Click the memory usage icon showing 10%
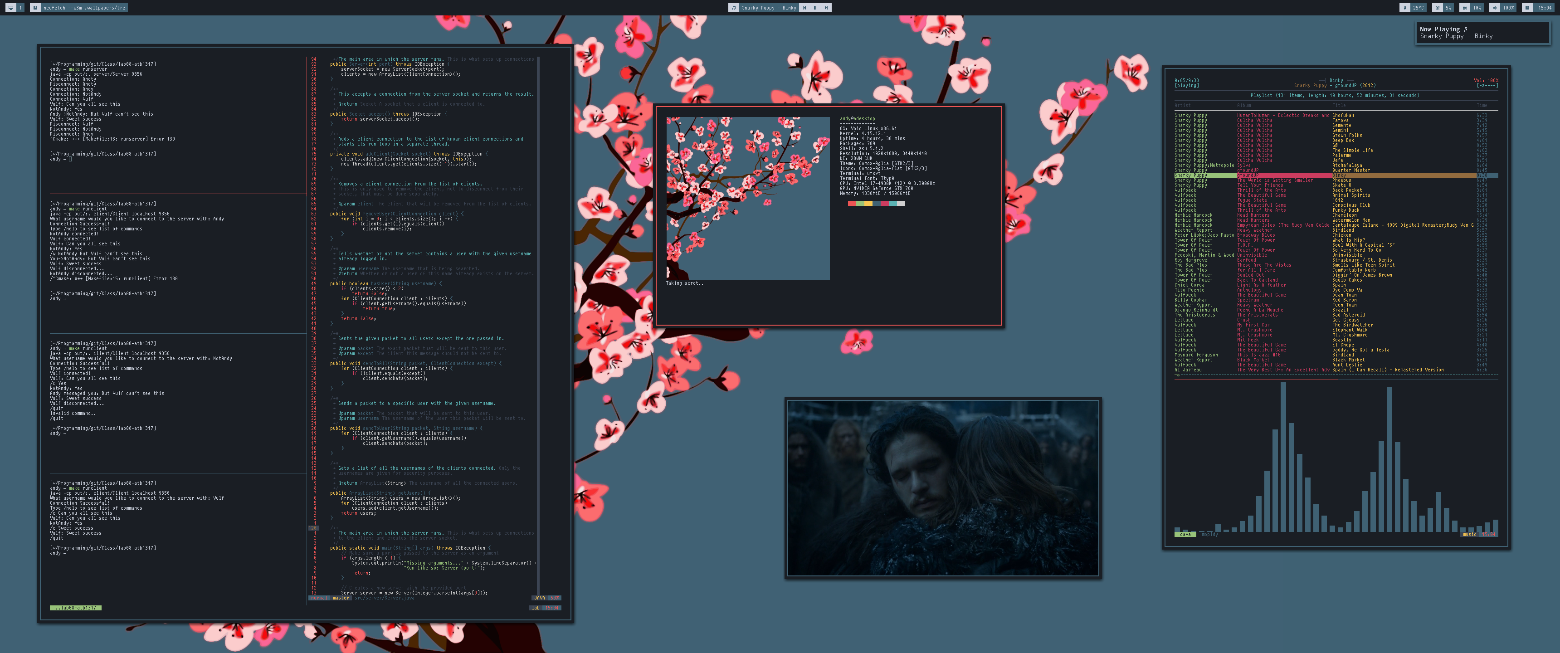Image resolution: width=1560 pixels, height=653 pixels. pos(1464,8)
